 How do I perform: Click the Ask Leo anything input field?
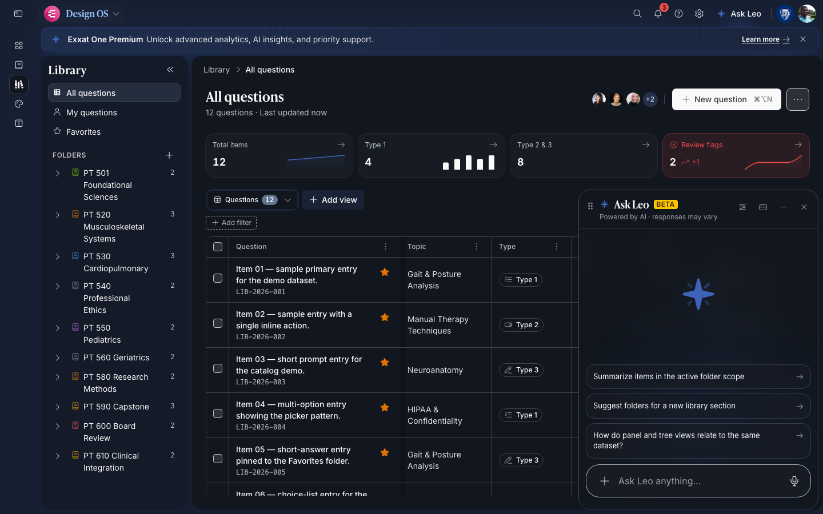pos(698,481)
